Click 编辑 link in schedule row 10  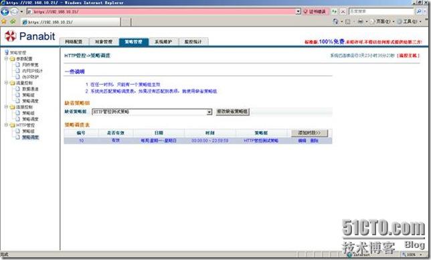302,141
